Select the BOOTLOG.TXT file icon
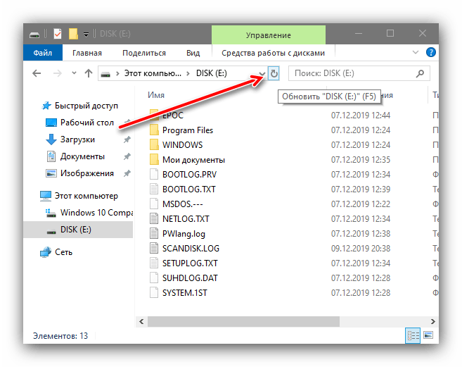 click(x=154, y=189)
